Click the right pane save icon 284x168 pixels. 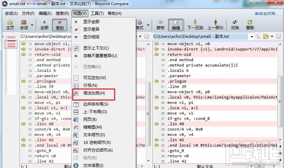tap(279, 37)
